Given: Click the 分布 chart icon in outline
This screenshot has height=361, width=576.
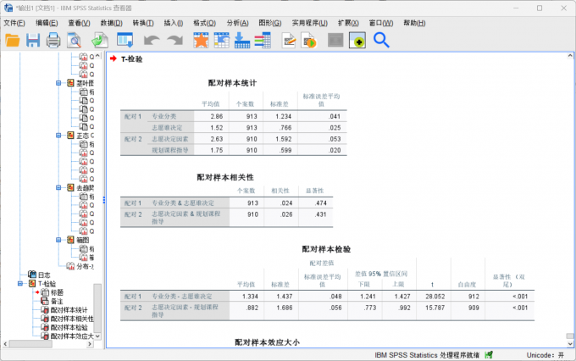Looking at the screenshot, I should coord(70,266).
